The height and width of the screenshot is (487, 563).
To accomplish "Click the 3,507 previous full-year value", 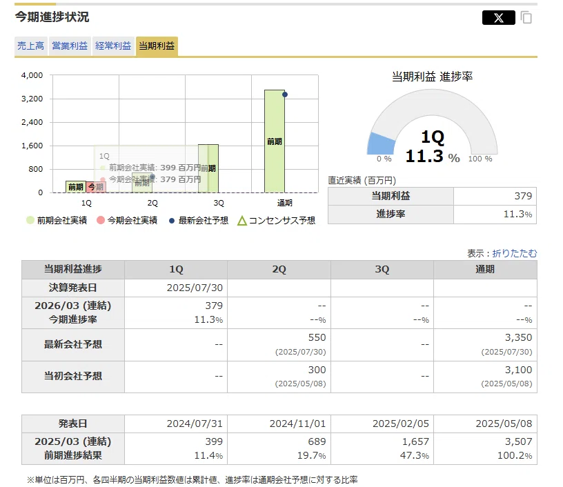I will pyautogui.click(x=518, y=441).
